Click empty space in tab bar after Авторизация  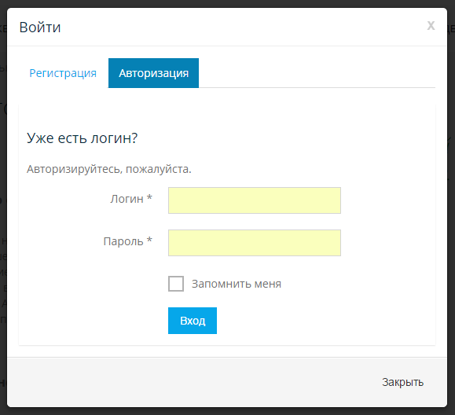coord(317,73)
